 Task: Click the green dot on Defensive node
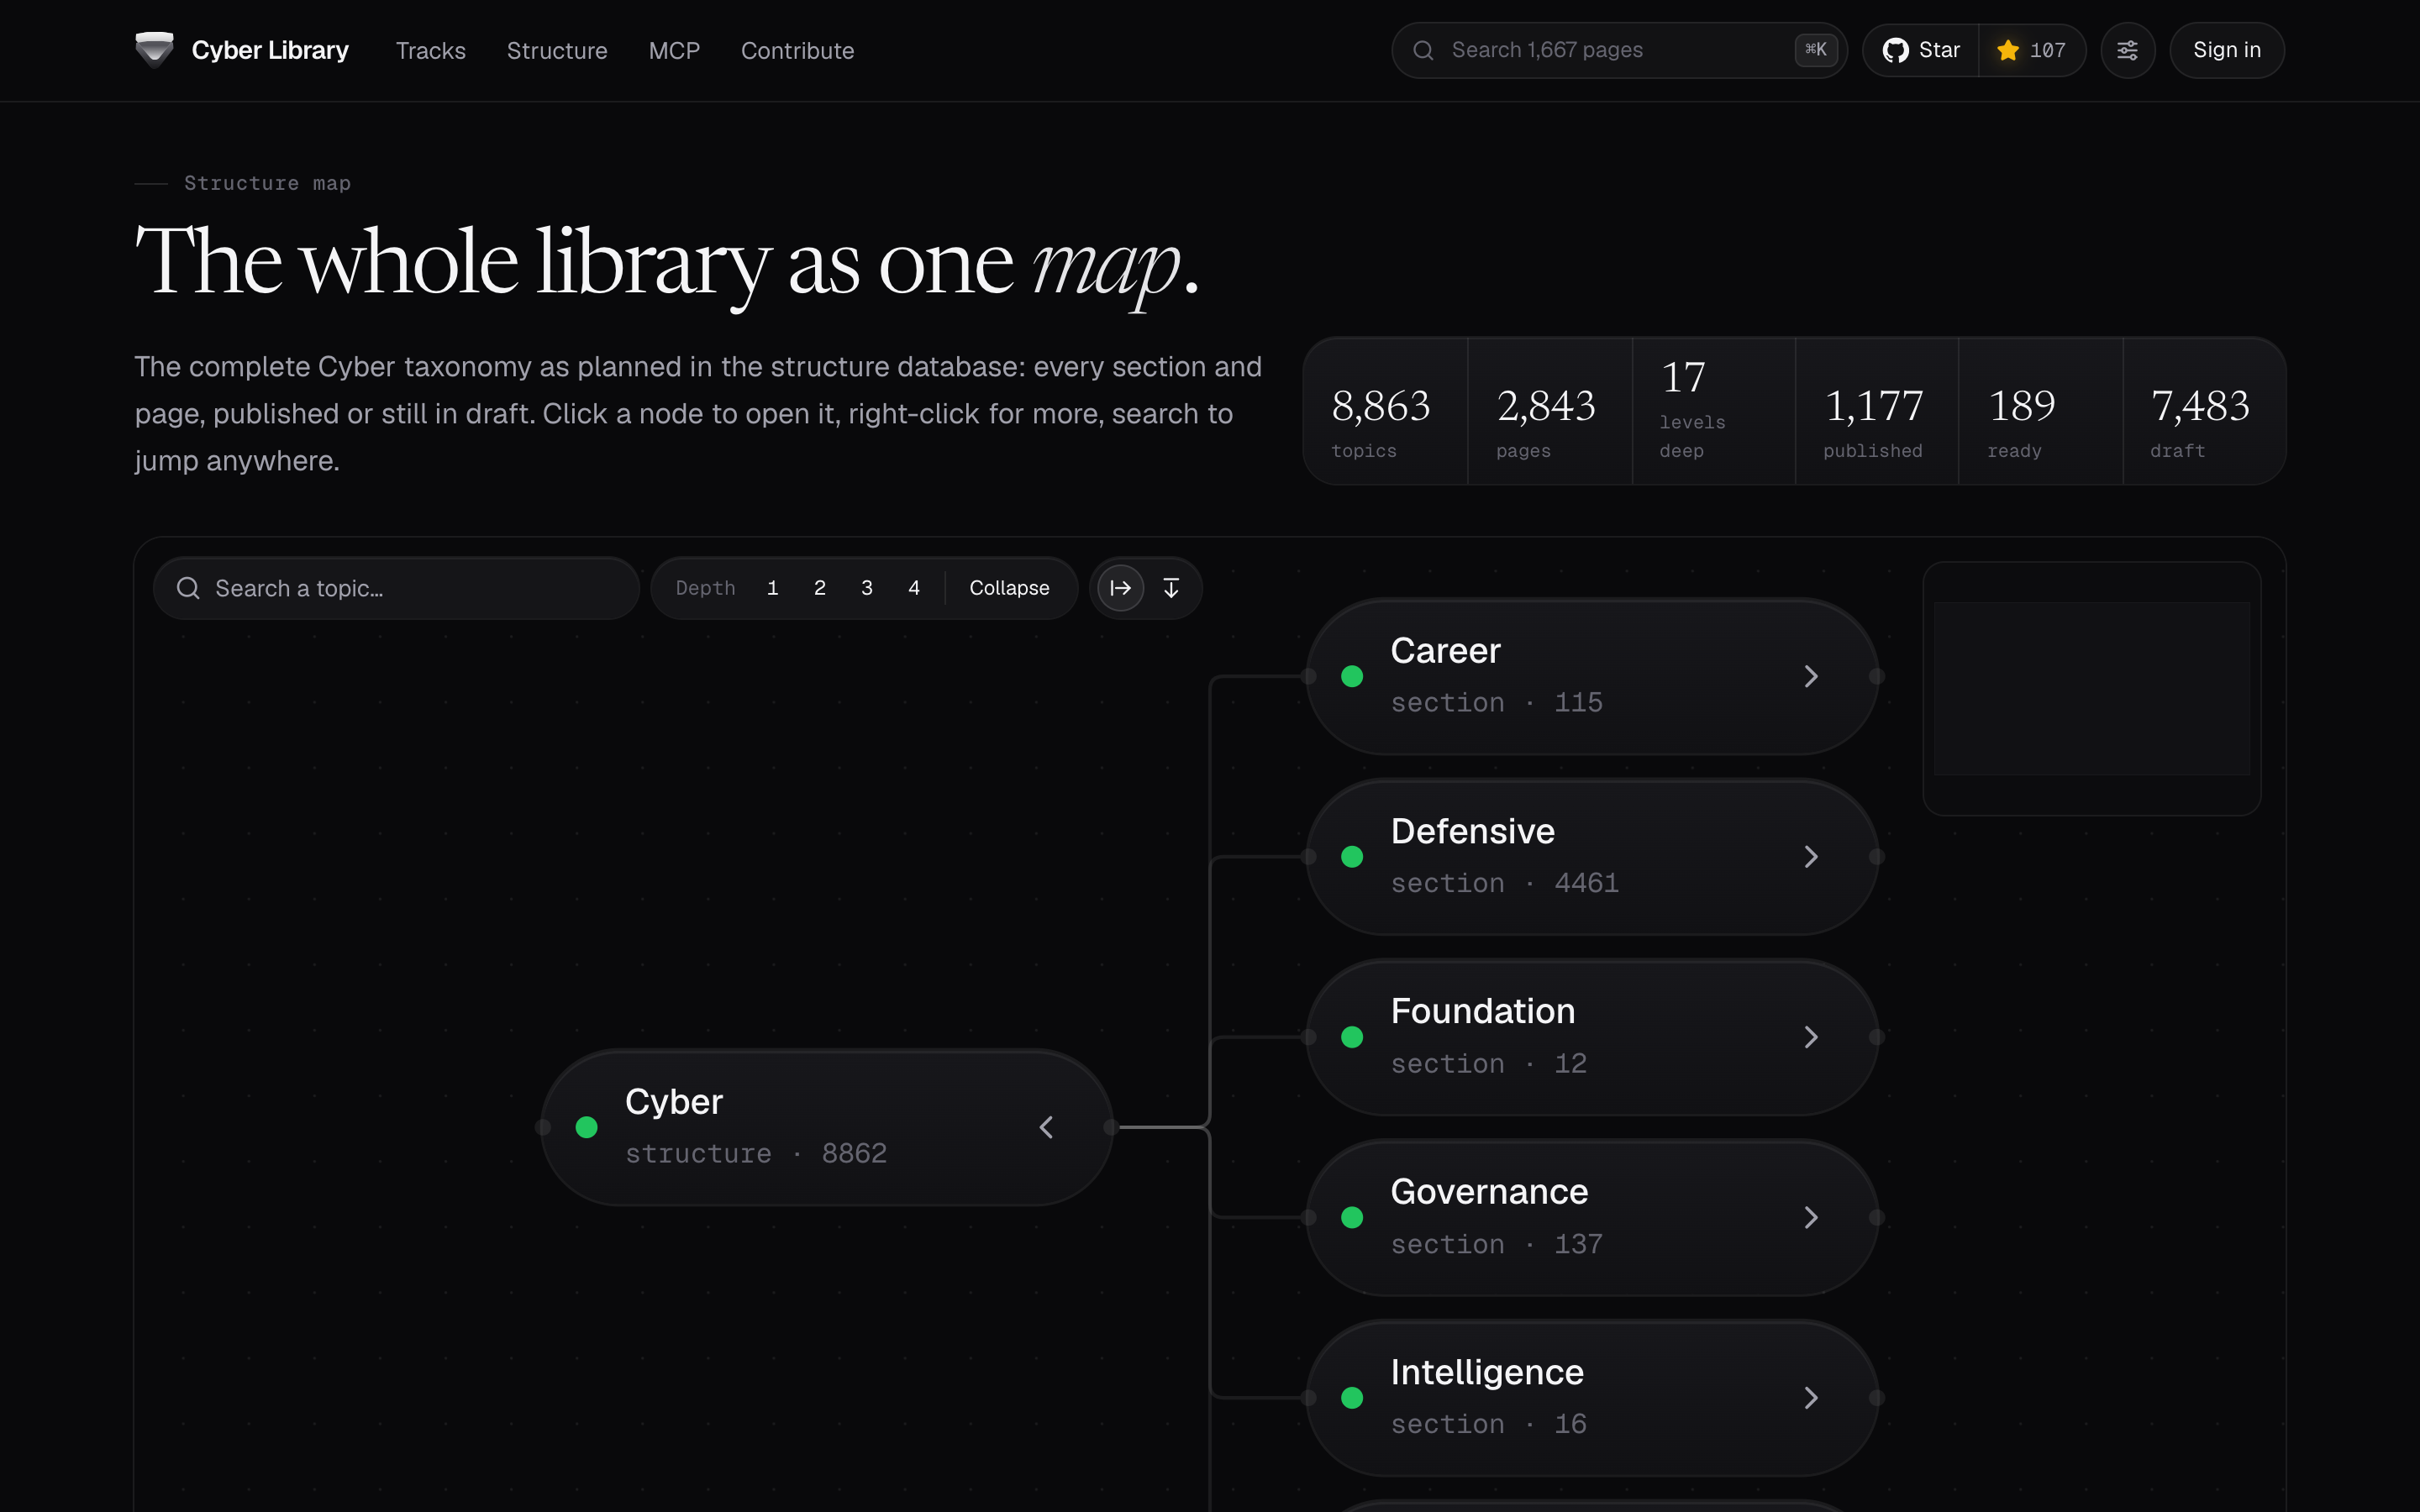[1352, 857]
